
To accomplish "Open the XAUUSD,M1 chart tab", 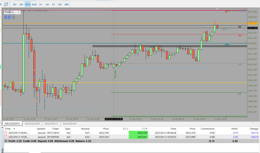I will point(69,123).
